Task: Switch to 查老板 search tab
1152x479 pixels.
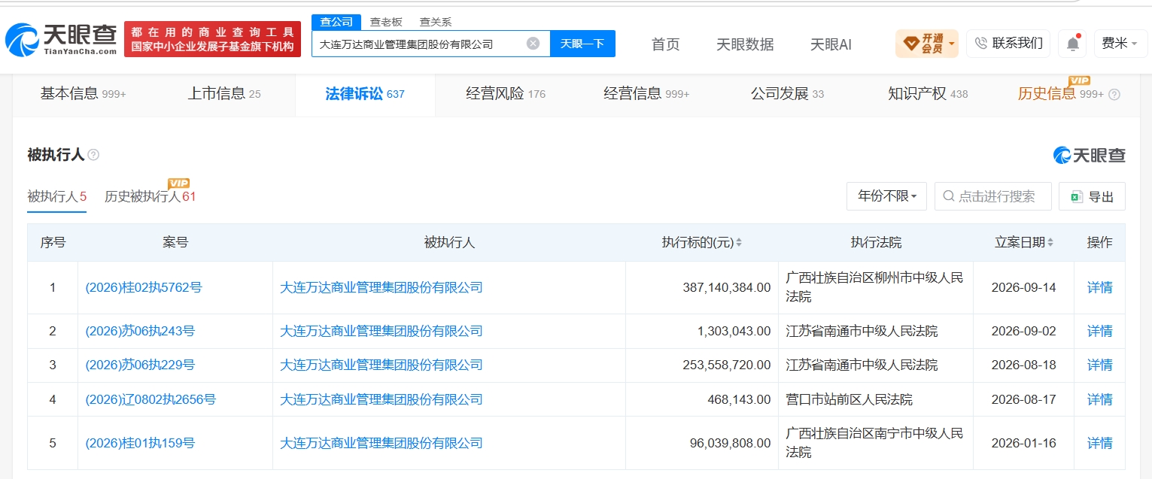Action: tap(386, 22)
